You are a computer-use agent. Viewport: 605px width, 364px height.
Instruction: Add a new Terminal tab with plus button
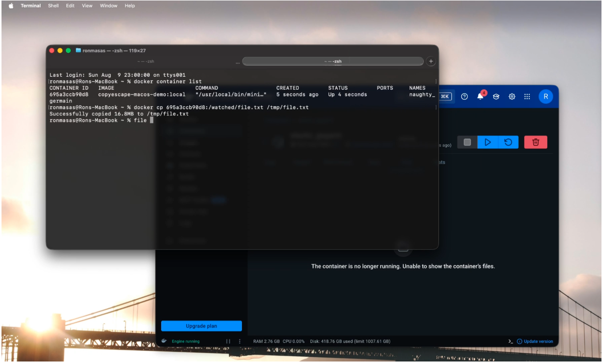pos(431,61)
